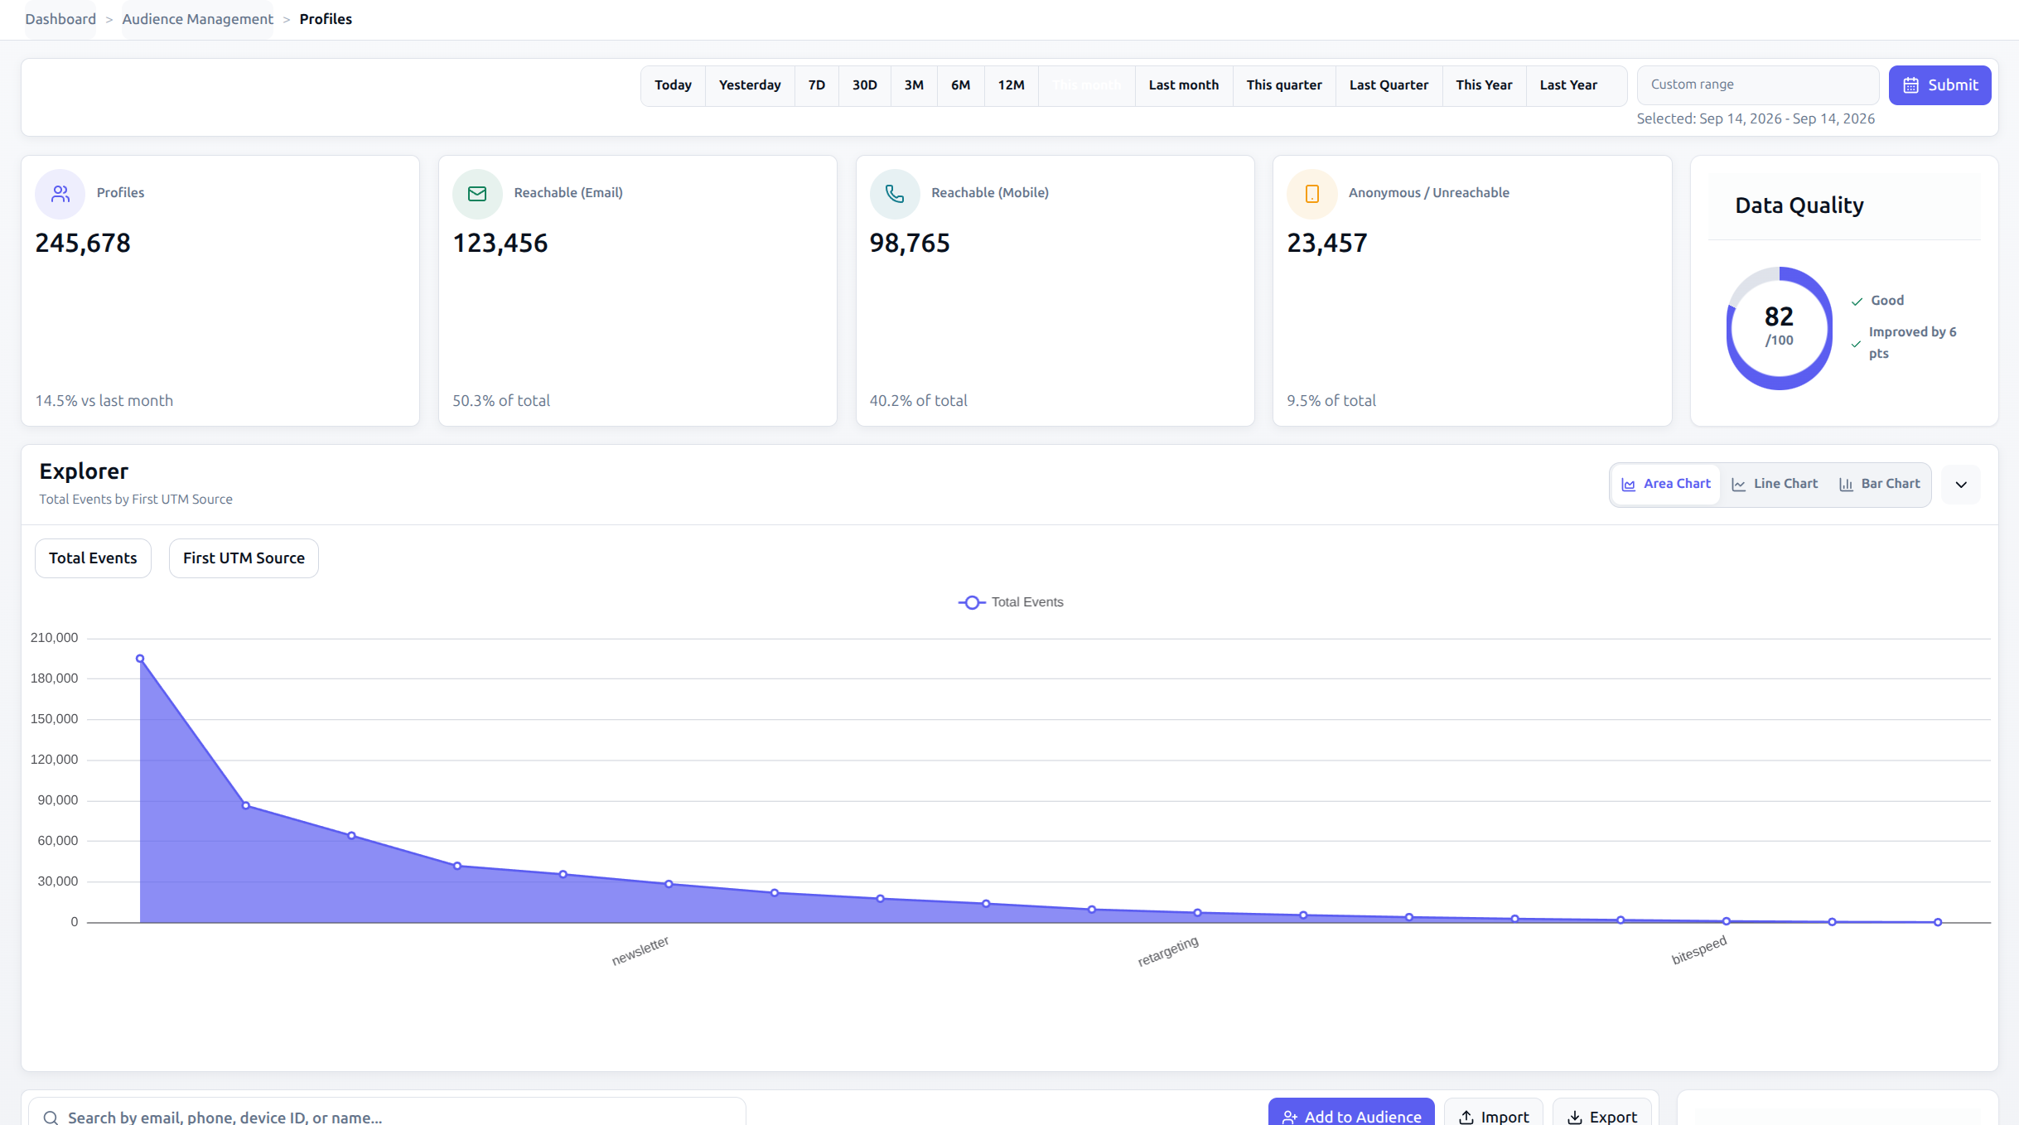Open Audience Management breadcrumb

(x=197, y=19)
